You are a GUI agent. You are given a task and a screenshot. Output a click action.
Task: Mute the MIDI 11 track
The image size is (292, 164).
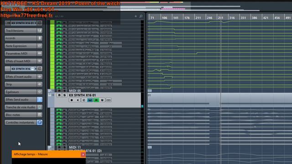coord(59,148)
